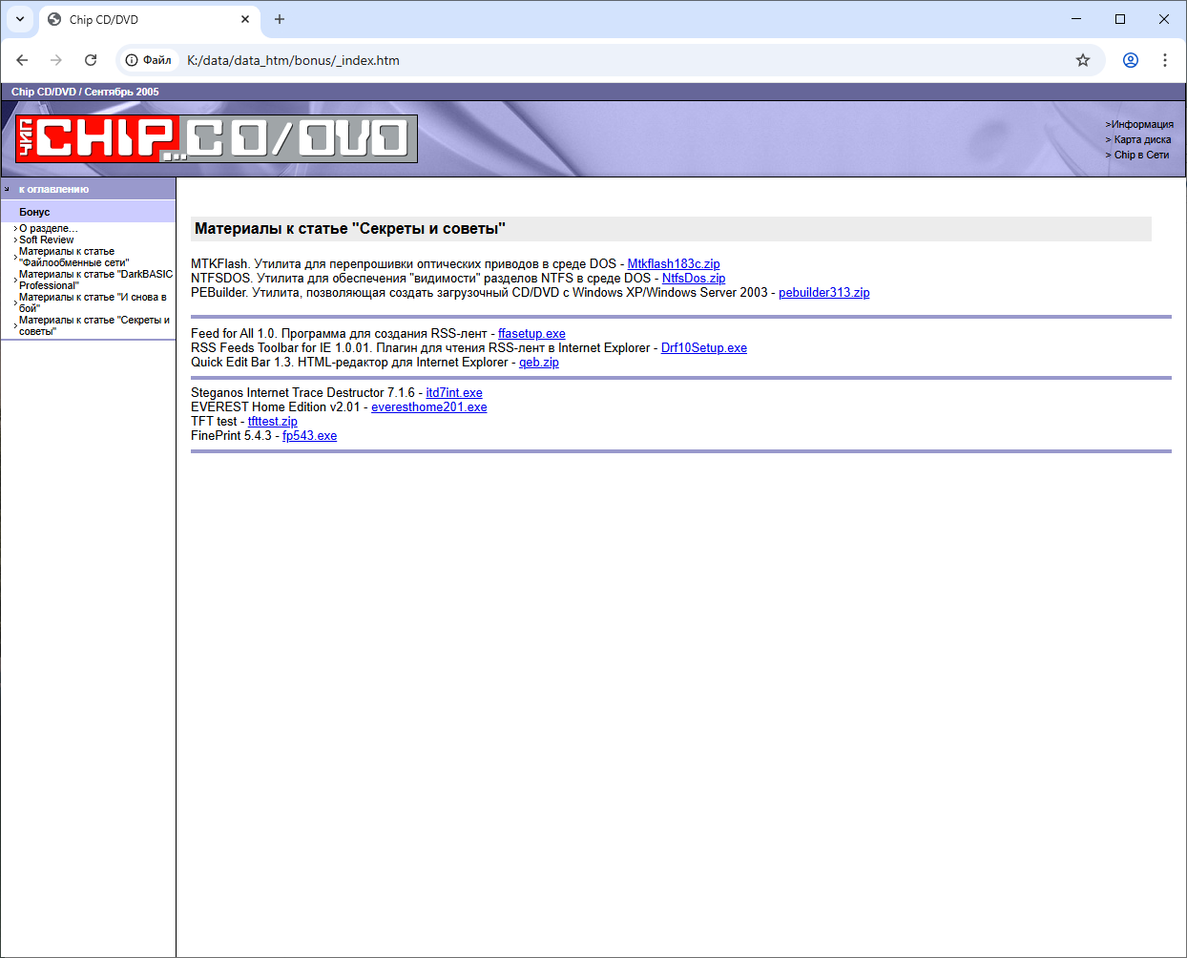Minimize the browser window
The height and width of the screenshot is (958, 1187).
1076,19
